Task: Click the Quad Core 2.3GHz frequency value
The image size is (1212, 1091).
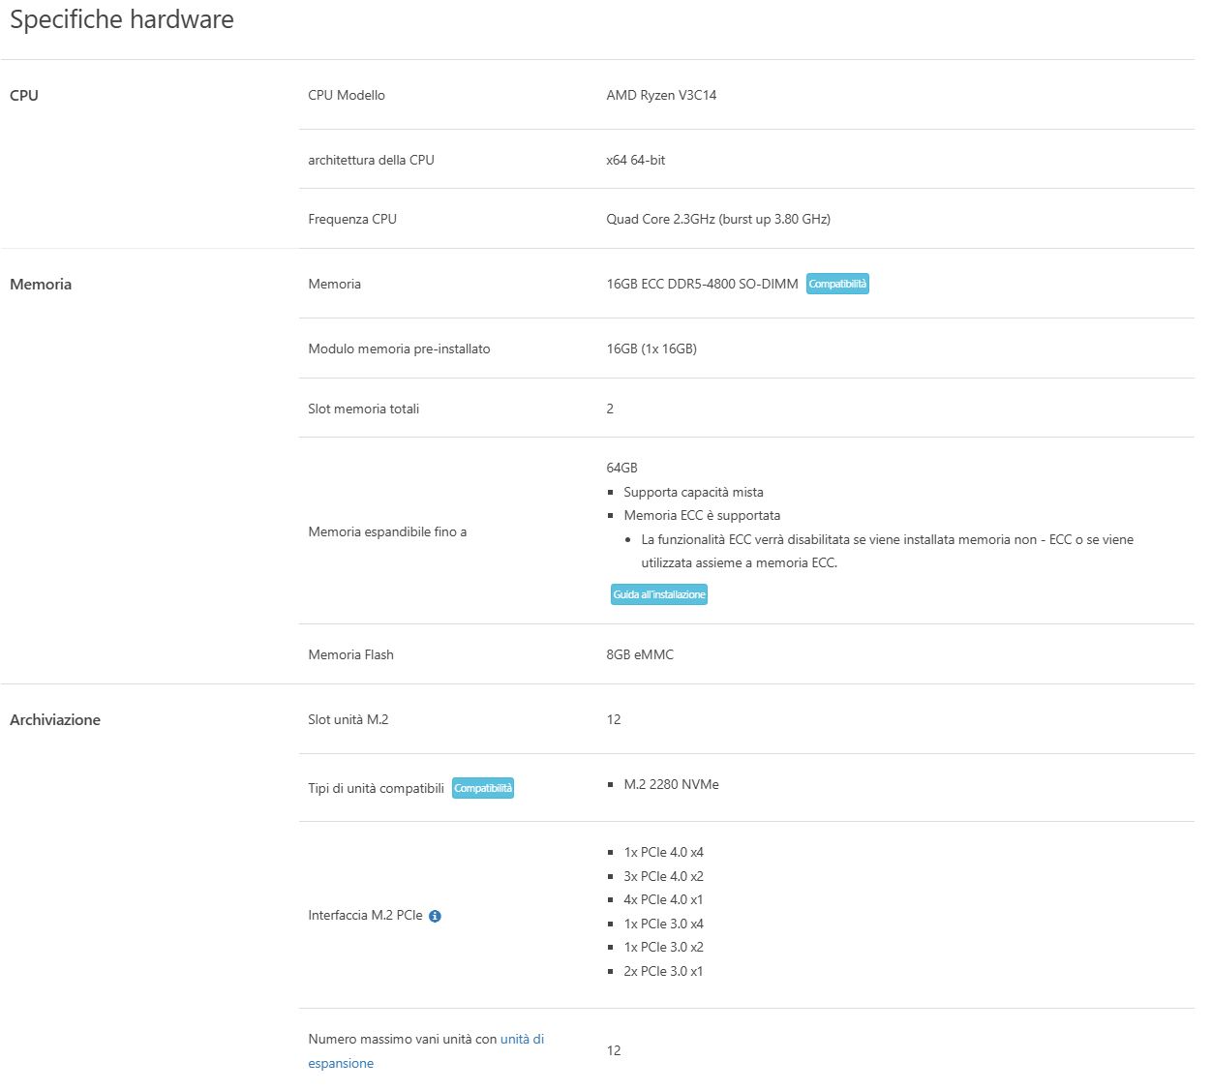Action: [718, 220]
